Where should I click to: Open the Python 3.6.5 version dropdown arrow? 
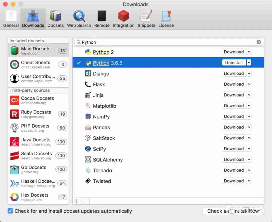tap(249, 63)
